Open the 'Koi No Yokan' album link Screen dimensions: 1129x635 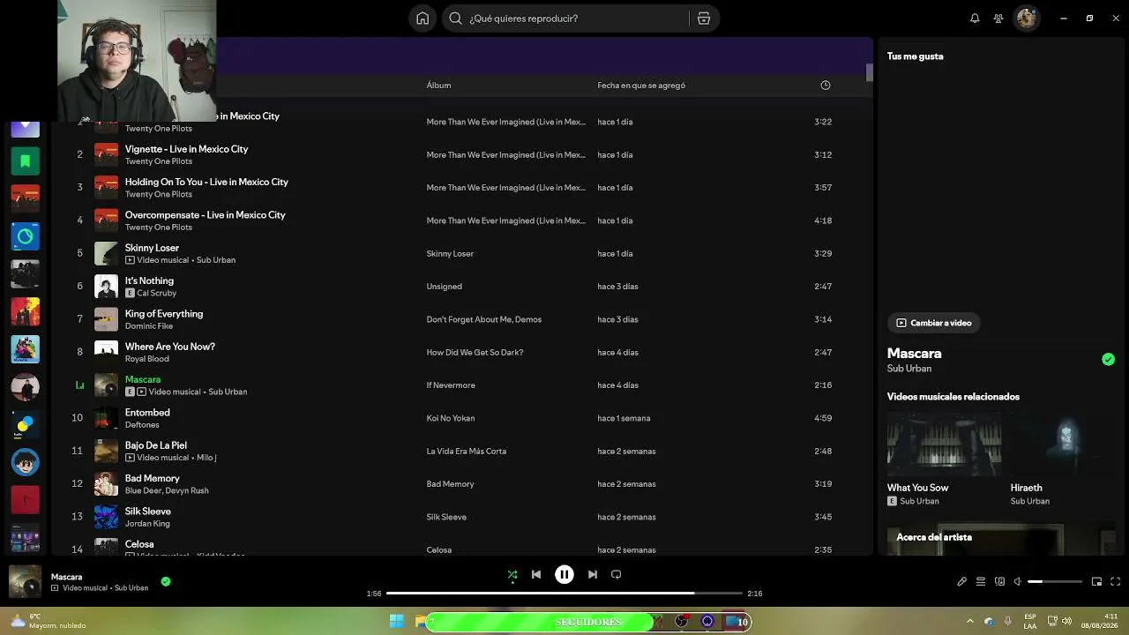451,418
